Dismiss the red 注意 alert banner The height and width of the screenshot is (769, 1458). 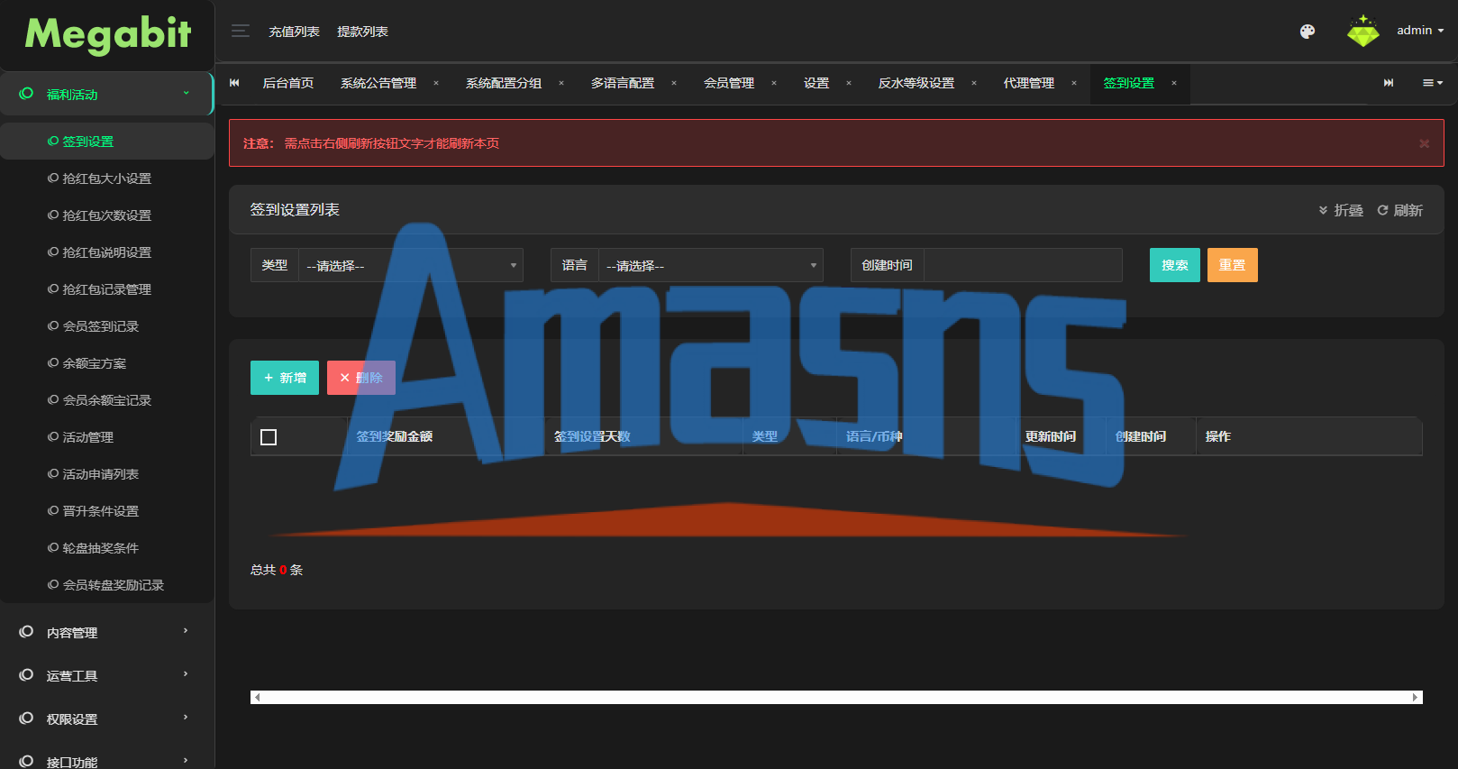(x=1425, y=143)
